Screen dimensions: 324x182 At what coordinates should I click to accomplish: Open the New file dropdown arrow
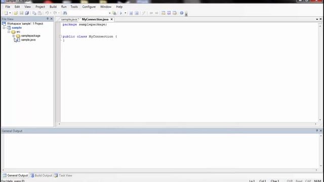(x=10, y=13)
